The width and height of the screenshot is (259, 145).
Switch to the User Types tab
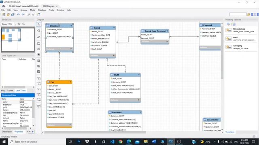[21, 91]
